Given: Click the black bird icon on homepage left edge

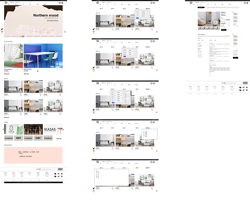Looking at the screenshot, I should [2, 29].
